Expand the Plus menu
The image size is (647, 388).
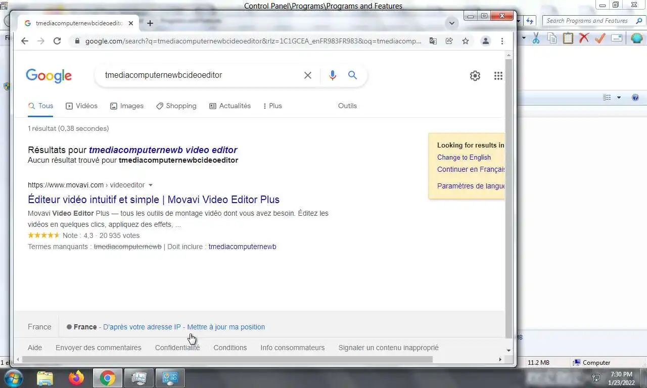(273, 106)
